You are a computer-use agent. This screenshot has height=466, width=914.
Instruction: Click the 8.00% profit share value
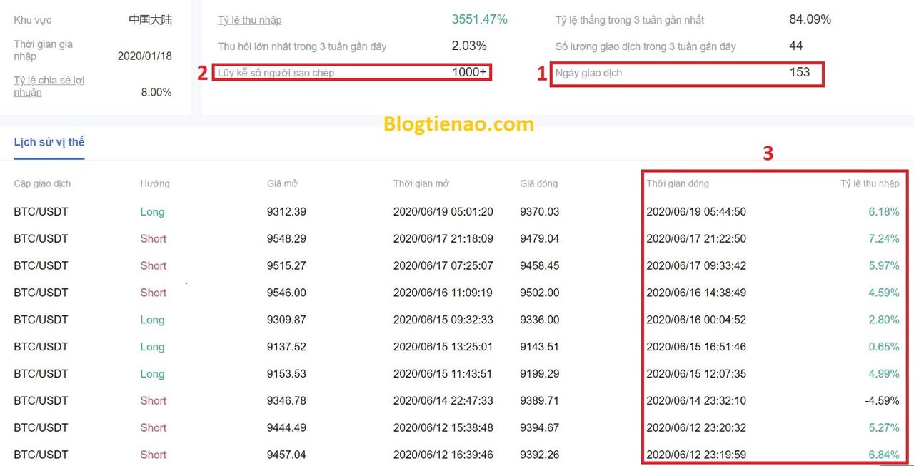[x=156, y=92]
